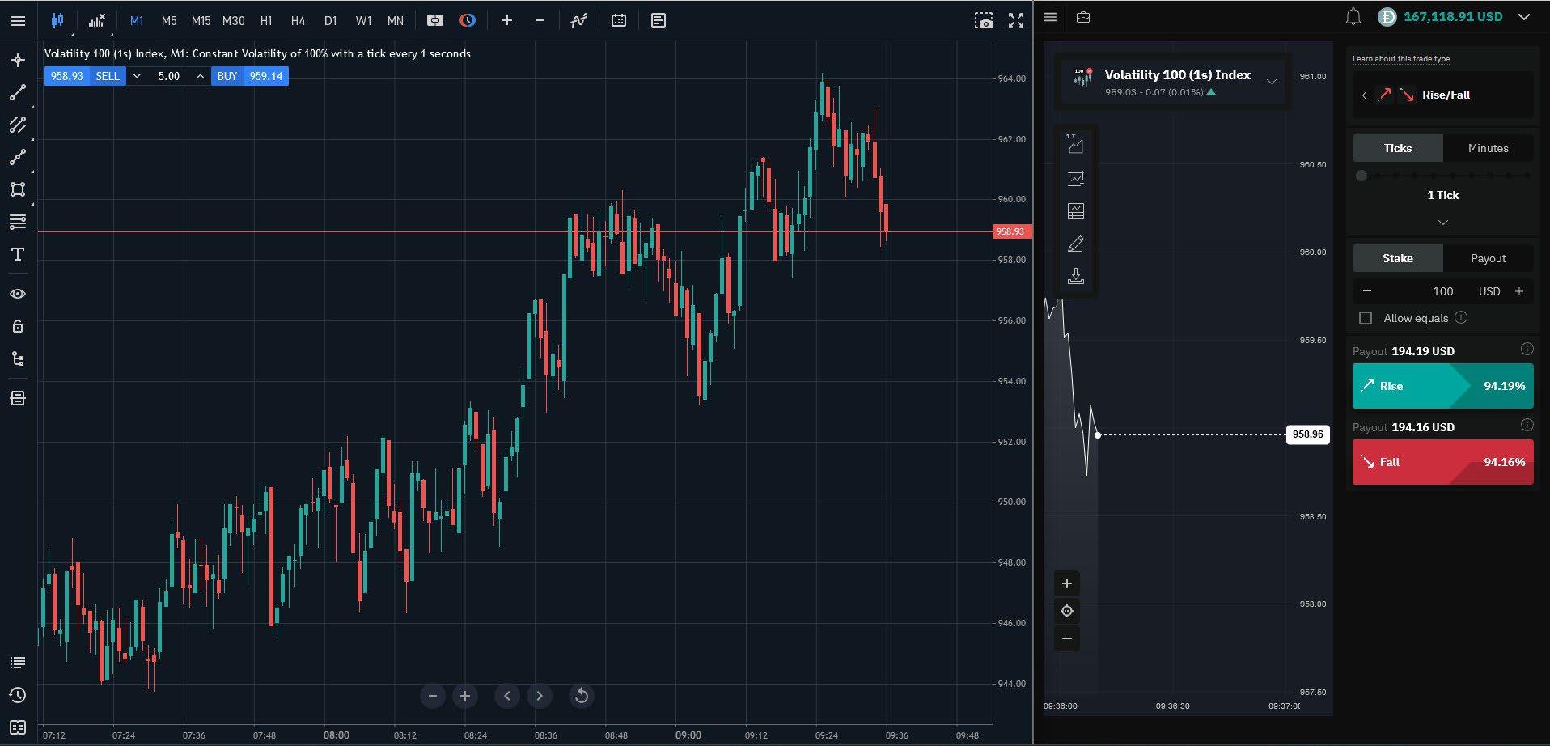Toggle the drawing lock icon

pyautogui.click(x=18, y=326)
